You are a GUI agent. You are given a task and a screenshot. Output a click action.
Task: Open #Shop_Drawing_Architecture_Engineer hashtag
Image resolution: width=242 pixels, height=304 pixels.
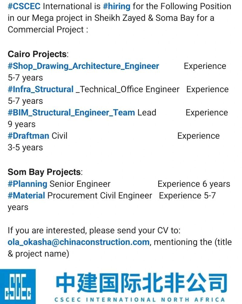point(83,66)
